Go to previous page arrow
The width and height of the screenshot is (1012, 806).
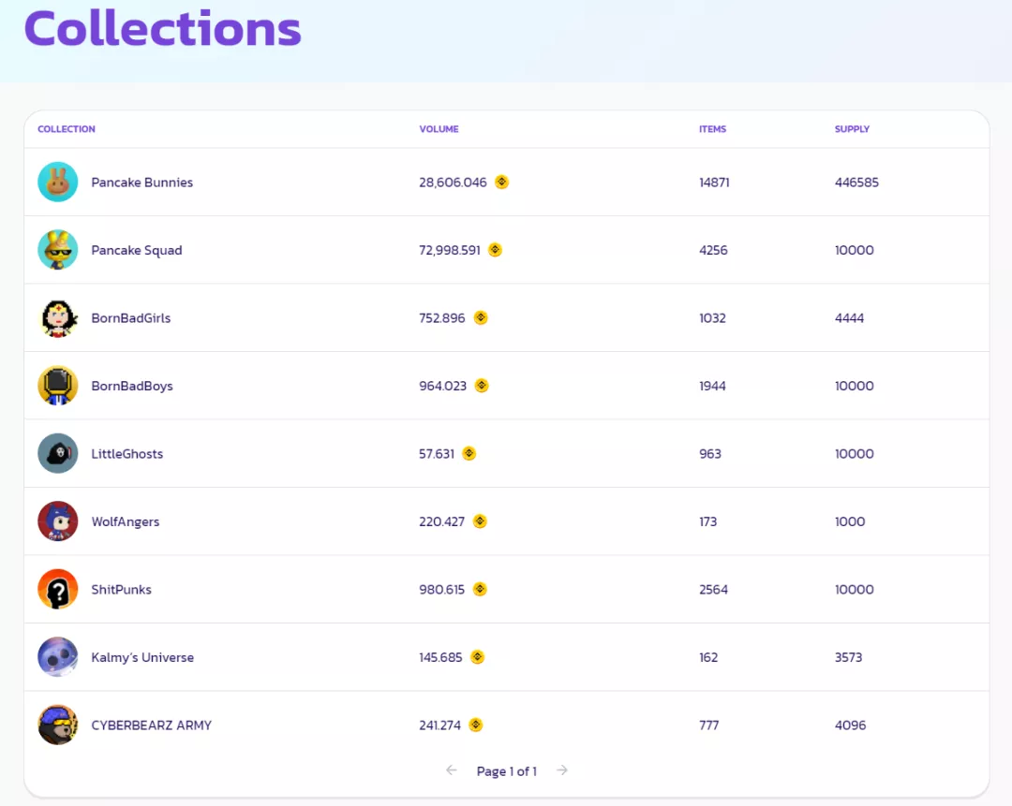click(452, 770)
